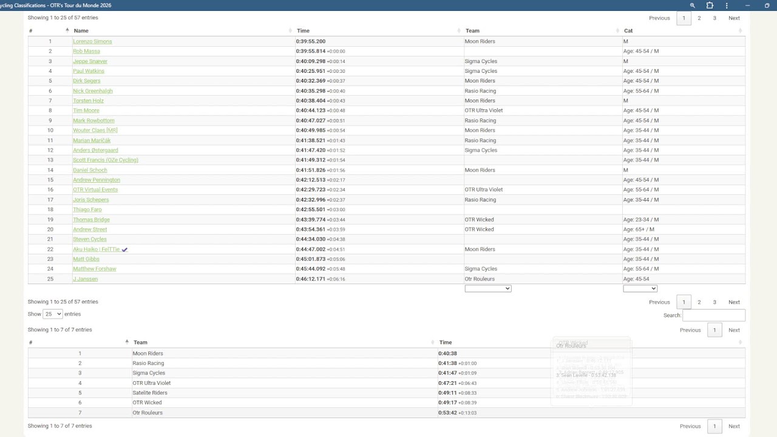Click Rasio Racing team time 0:41:38
The image size is (777, 437).
click(447, 364)
